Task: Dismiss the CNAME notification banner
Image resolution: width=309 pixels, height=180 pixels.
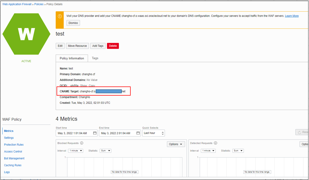Action: pyautogui.click(x=73, y=23)
